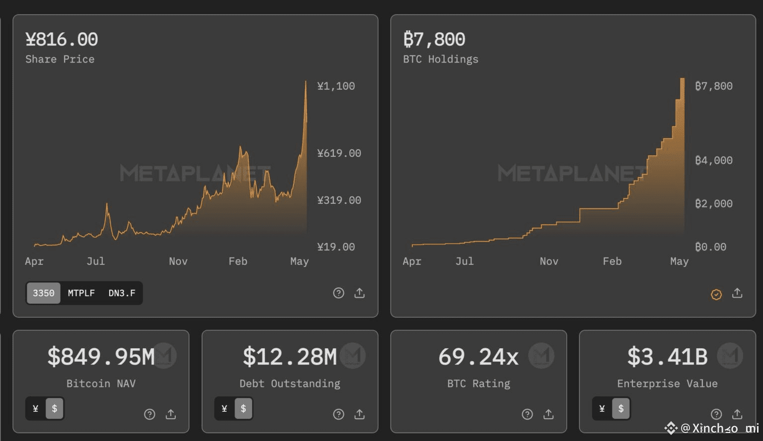Viewport: 763px width, 441px height.
Task: Click the ¥619.00 axis label
Action: [x=339, y=153]
